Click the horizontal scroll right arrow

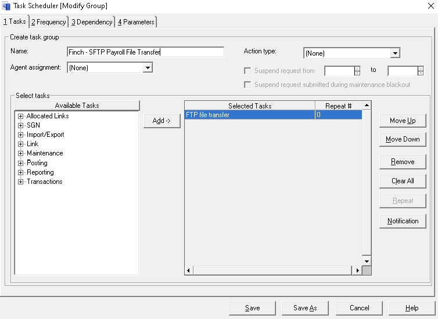click(x=357, y=270)
